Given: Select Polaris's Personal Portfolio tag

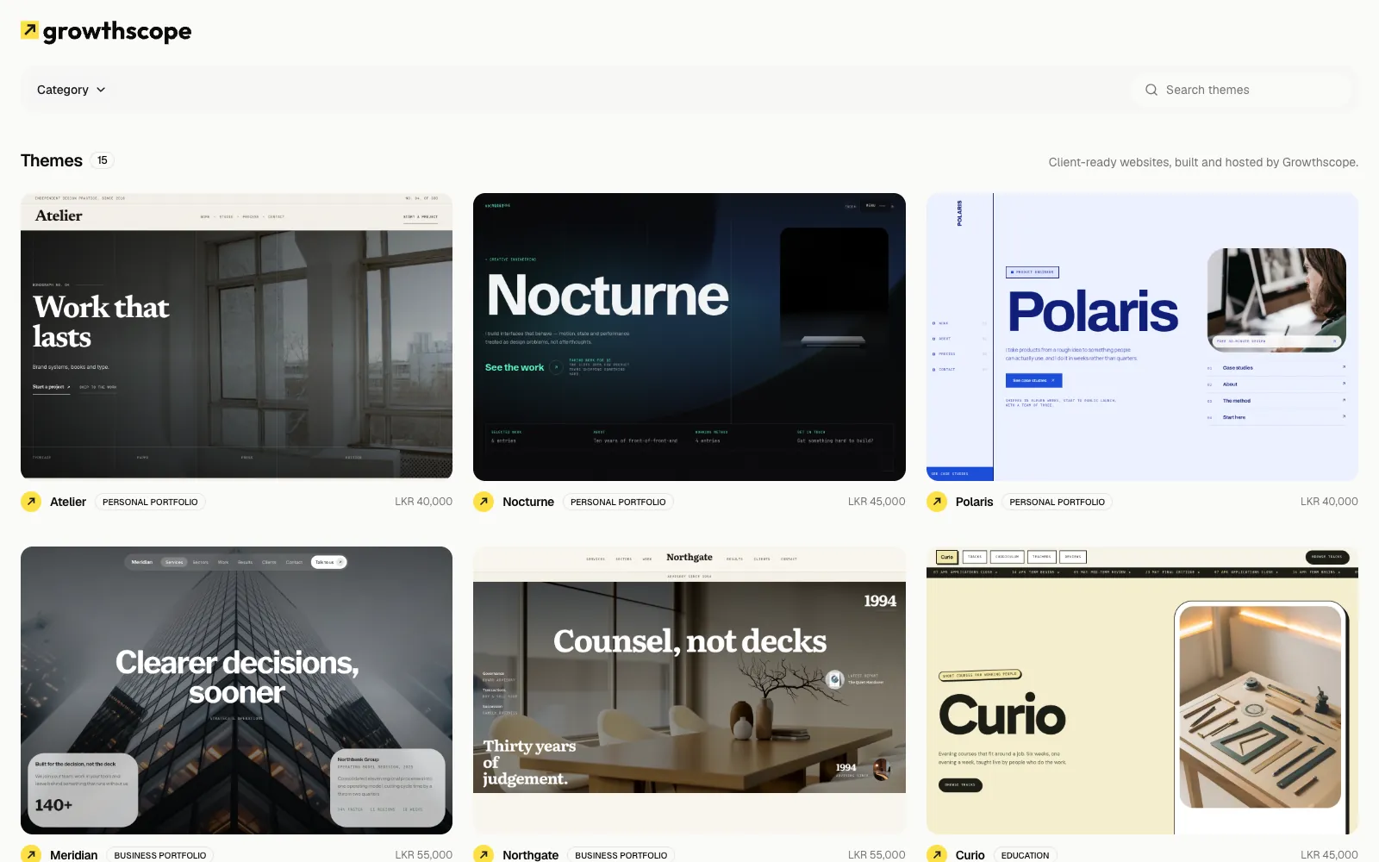Looking at the screenshot, I should [1057, 502].
